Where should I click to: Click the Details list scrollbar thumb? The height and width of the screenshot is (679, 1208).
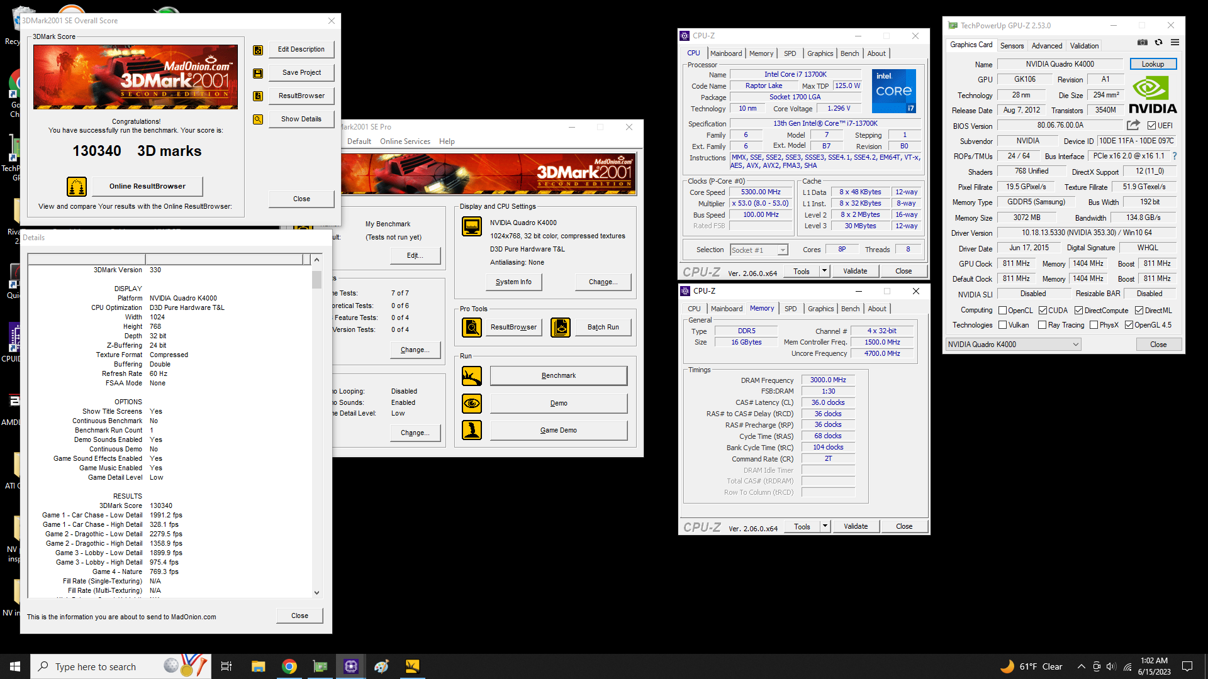[316, 280]
